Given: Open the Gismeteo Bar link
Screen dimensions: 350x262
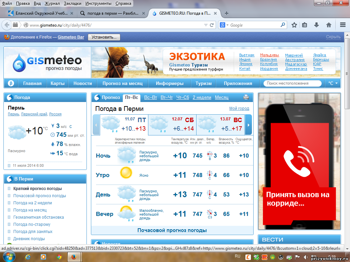Looking at the screenshot, I should 71,37.
